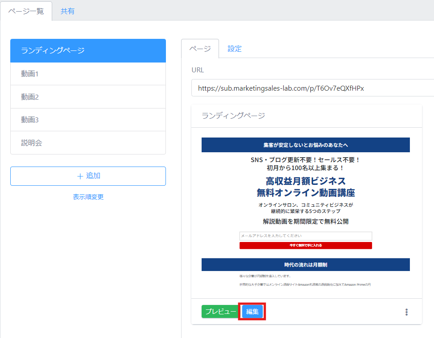Image resolution: width=434 pixels, height=338 pixels.
Task: Switch to the 共有 tab
Action: click(x=67, y=11)
